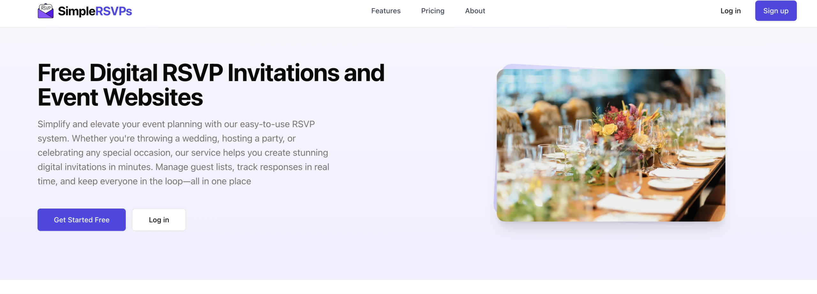Viewport: 817px width, 294px height.
Task: Click the RSVP envelope logo icon
Action: tap(46, 11)
